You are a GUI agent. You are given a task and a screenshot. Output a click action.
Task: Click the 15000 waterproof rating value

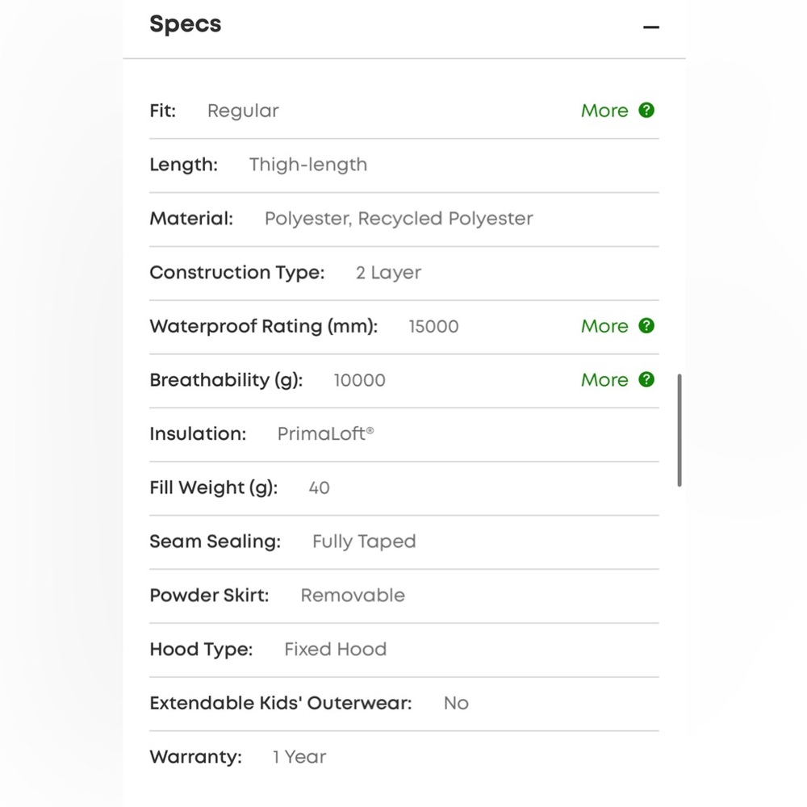tap(433, 327)
